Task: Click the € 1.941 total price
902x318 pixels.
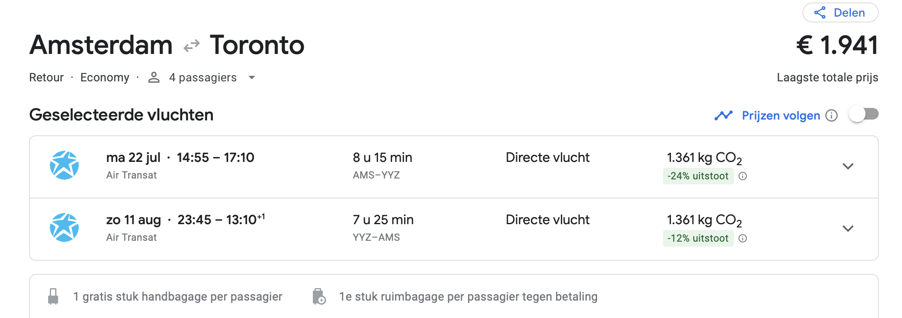Action: click(x=837, y=45)
